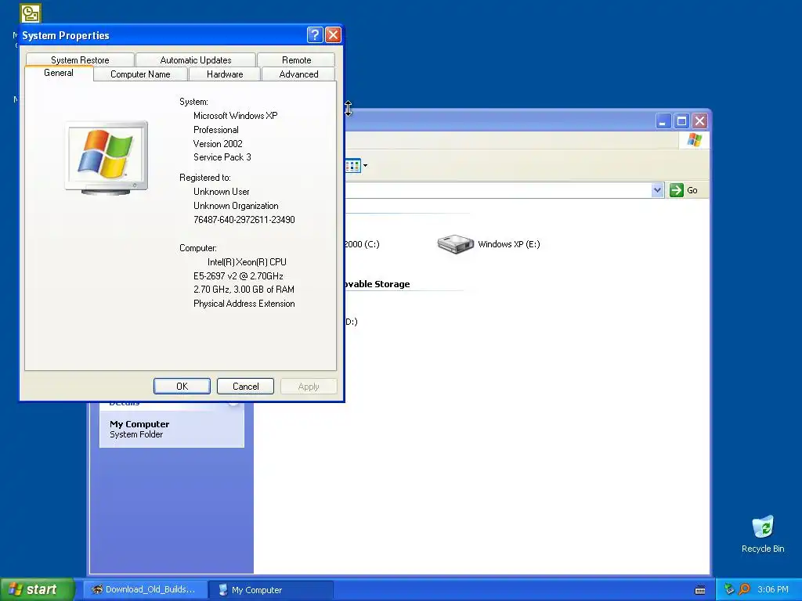802x601 pixels.
Task: Click the "Registered to:" label
Action: [205, 178]
